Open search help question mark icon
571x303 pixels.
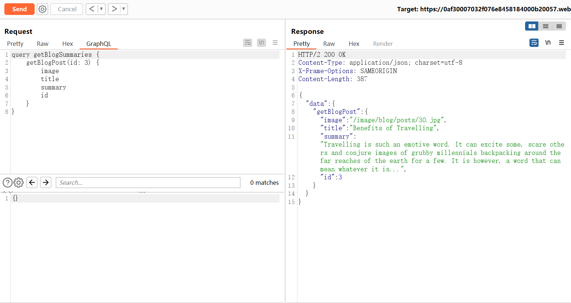coord(7,183)
